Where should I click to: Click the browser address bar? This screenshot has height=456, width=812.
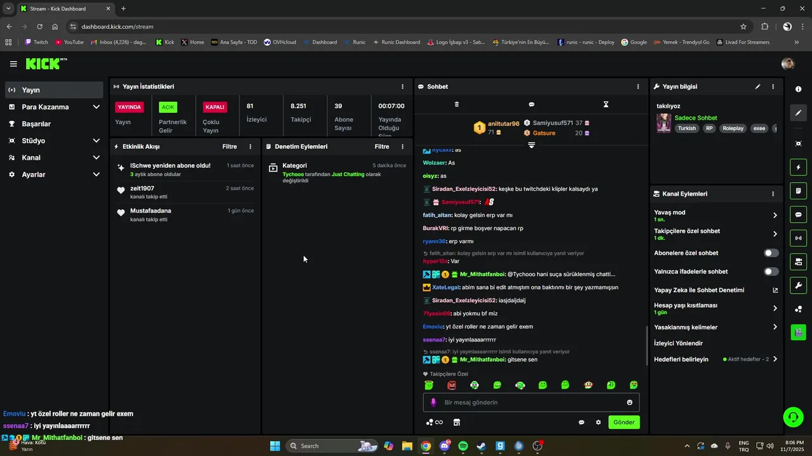point(406,27)
